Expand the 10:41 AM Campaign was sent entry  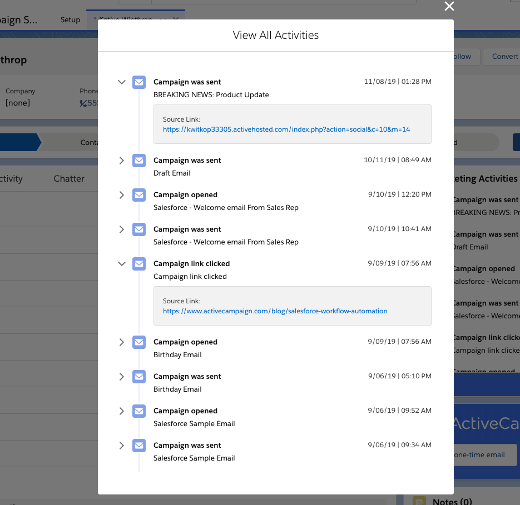click(x=122, y=229)
